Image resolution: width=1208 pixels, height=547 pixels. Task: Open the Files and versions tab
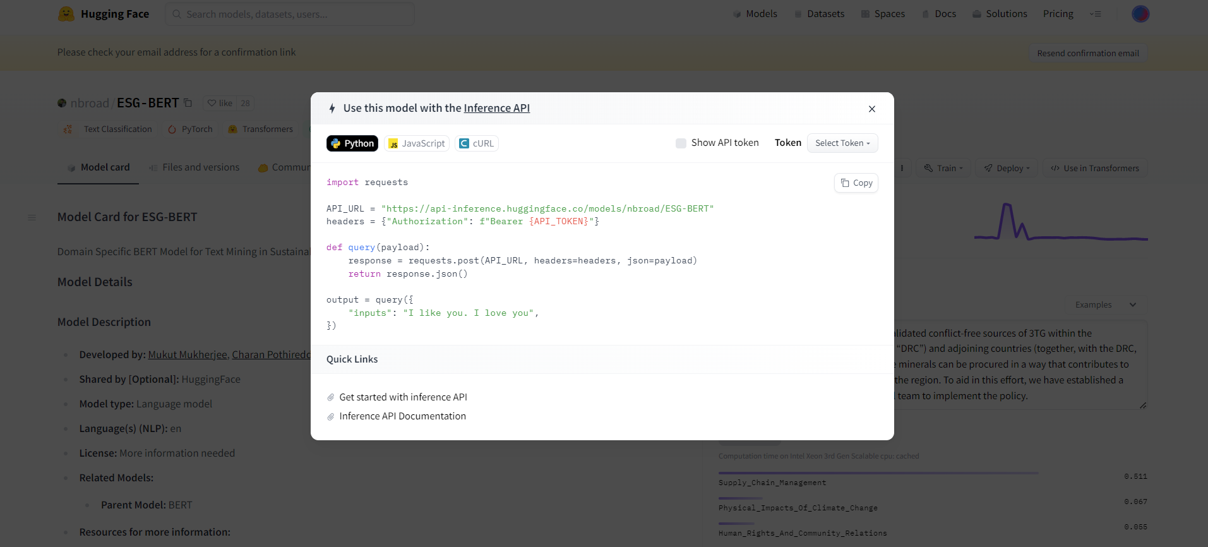(x=194, y=167)
